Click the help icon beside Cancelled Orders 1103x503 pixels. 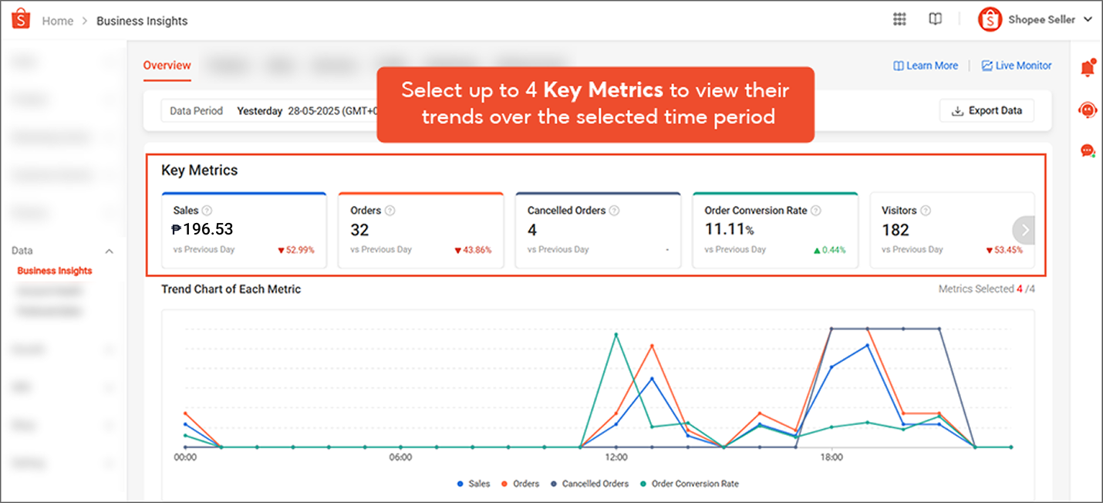614,211
